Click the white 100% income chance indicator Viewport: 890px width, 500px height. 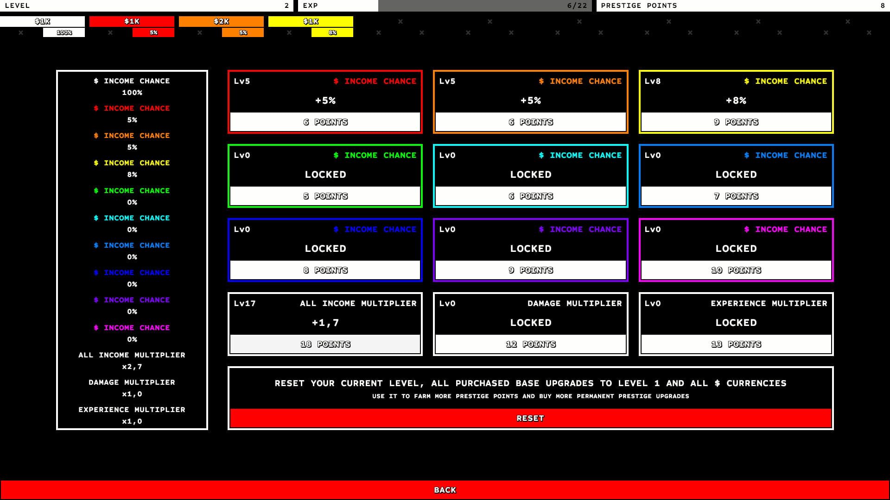pyautogui.click(x=64, y=32)
